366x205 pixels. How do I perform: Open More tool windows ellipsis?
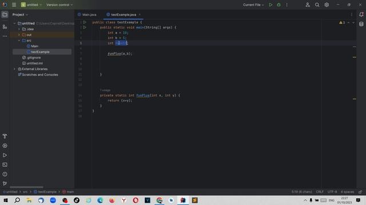[x=5, y=36]
